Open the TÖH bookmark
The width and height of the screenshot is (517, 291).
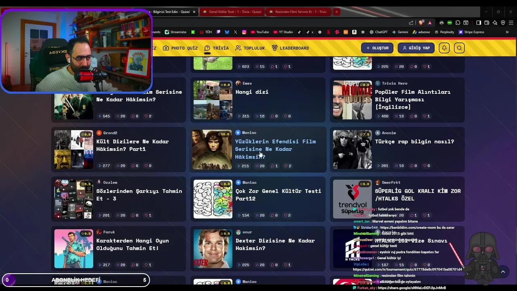coord(206,32)
